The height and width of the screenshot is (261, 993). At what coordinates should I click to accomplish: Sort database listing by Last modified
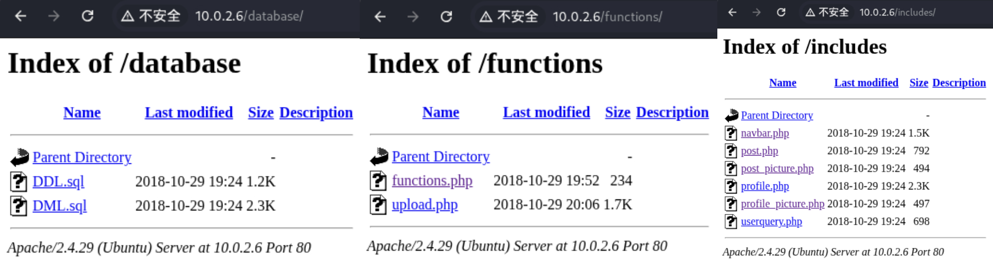(188, 112)
